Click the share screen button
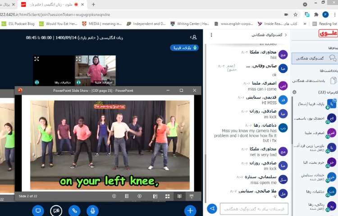Image resolution: width=338 pixels, height=216 pixels. pos(38,211)
